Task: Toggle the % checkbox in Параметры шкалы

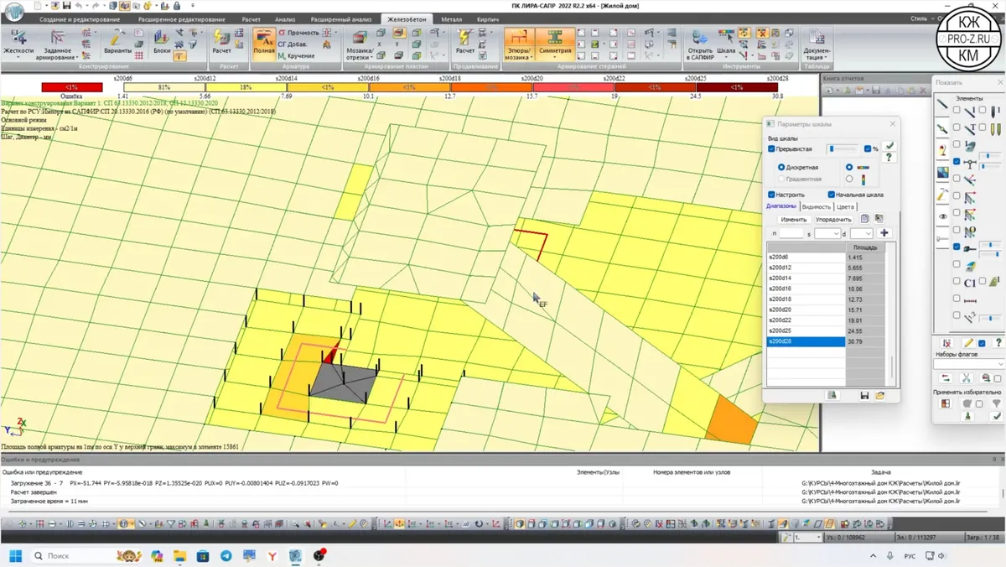Action: pyautogui.click(x=868, y=149)
